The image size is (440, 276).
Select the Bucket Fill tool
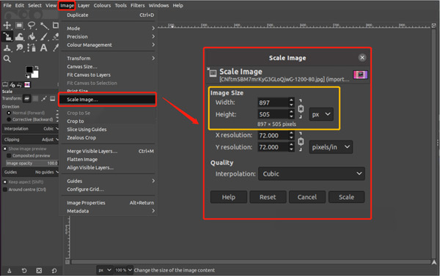click(32, 37)
